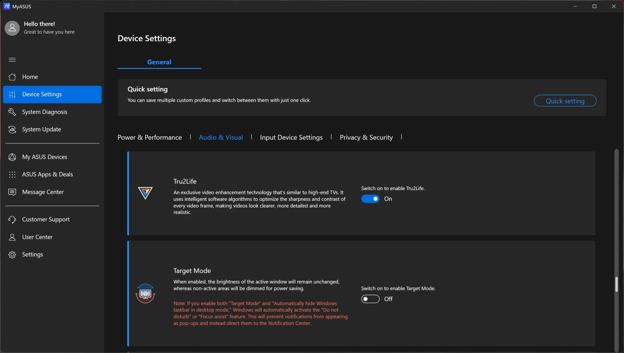624x353 pixels.
Task: Click the Customer Support headset icon
Action: [x=12, y=219]
